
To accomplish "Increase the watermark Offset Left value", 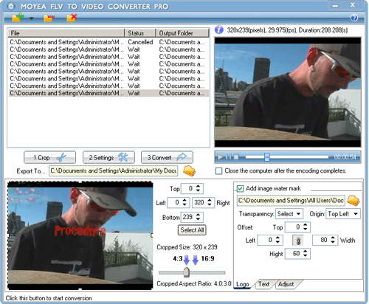I will point(277,238).
